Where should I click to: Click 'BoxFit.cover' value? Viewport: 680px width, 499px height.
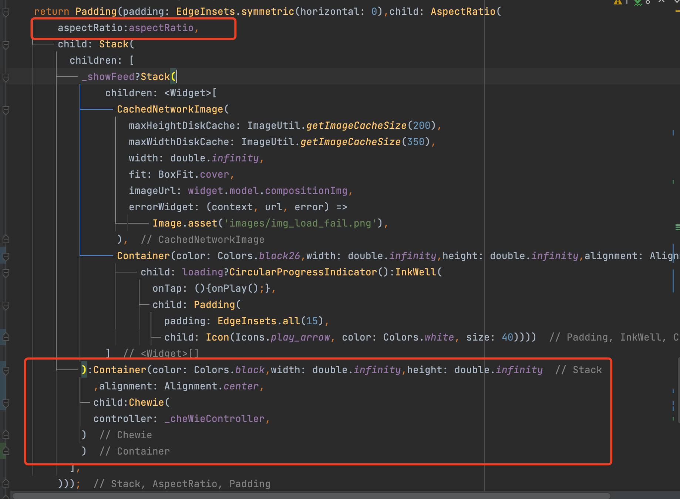[193, 175]
